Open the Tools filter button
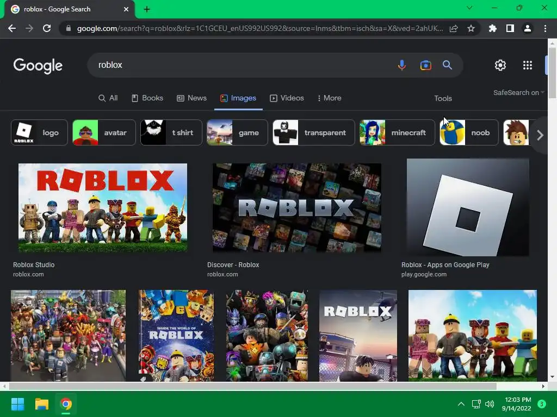557x417 pixels. coord(443,99)
